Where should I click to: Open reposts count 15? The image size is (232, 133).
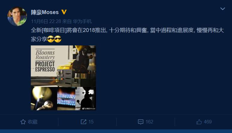pos(91,122)
